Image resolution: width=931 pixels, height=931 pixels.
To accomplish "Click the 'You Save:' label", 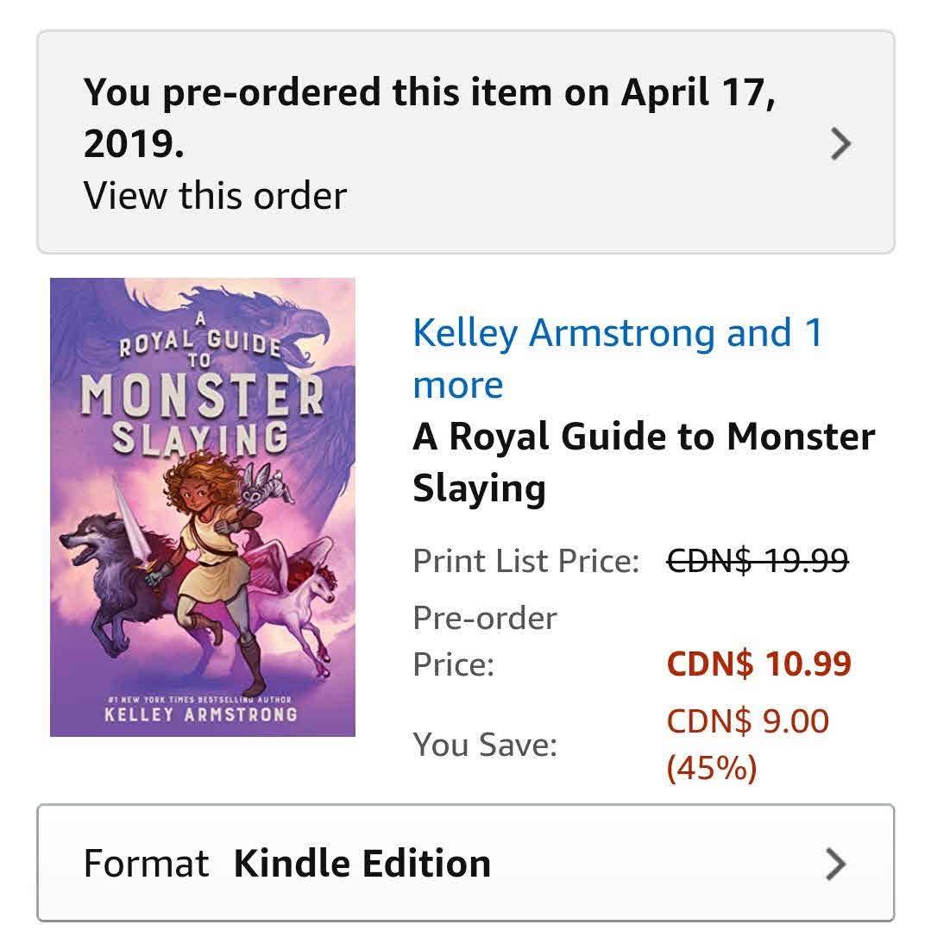I will 485,745.
